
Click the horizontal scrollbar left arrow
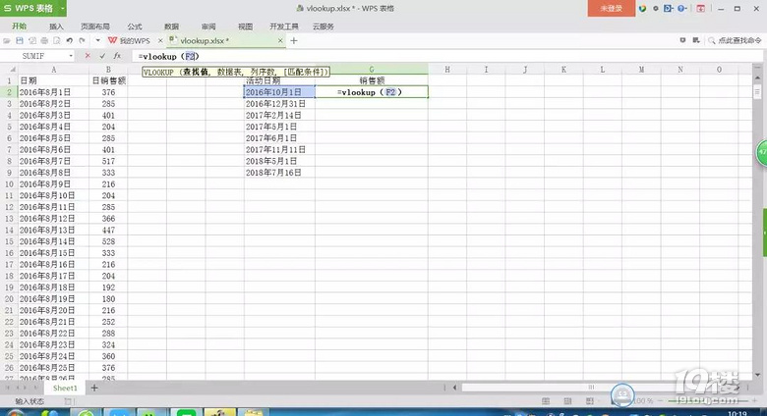pyautogui.click(x=454, y=388)
